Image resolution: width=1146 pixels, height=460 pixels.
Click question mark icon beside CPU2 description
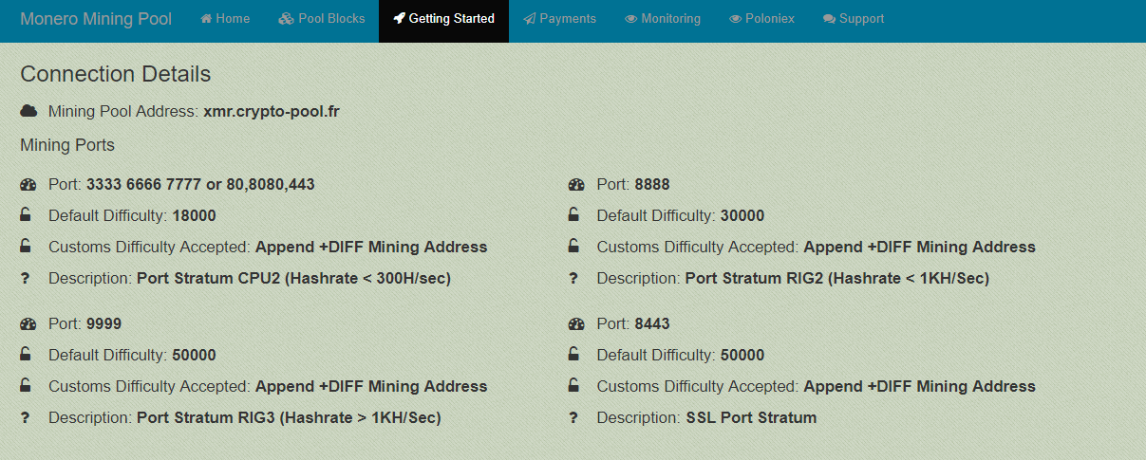tap(25, 279)
